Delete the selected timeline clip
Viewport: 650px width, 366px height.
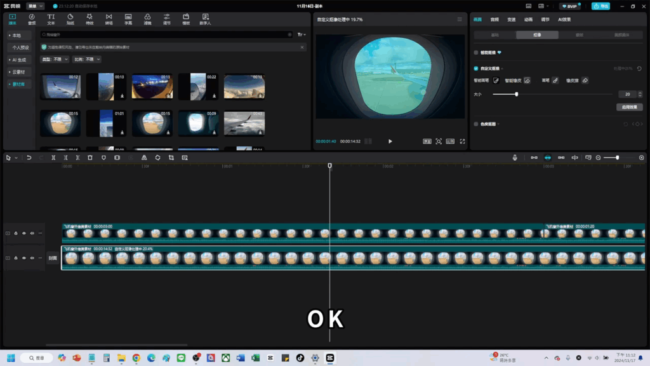click(x=90, y=158)
